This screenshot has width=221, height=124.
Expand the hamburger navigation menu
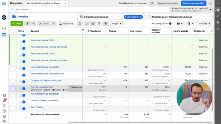tap(4, 10)
